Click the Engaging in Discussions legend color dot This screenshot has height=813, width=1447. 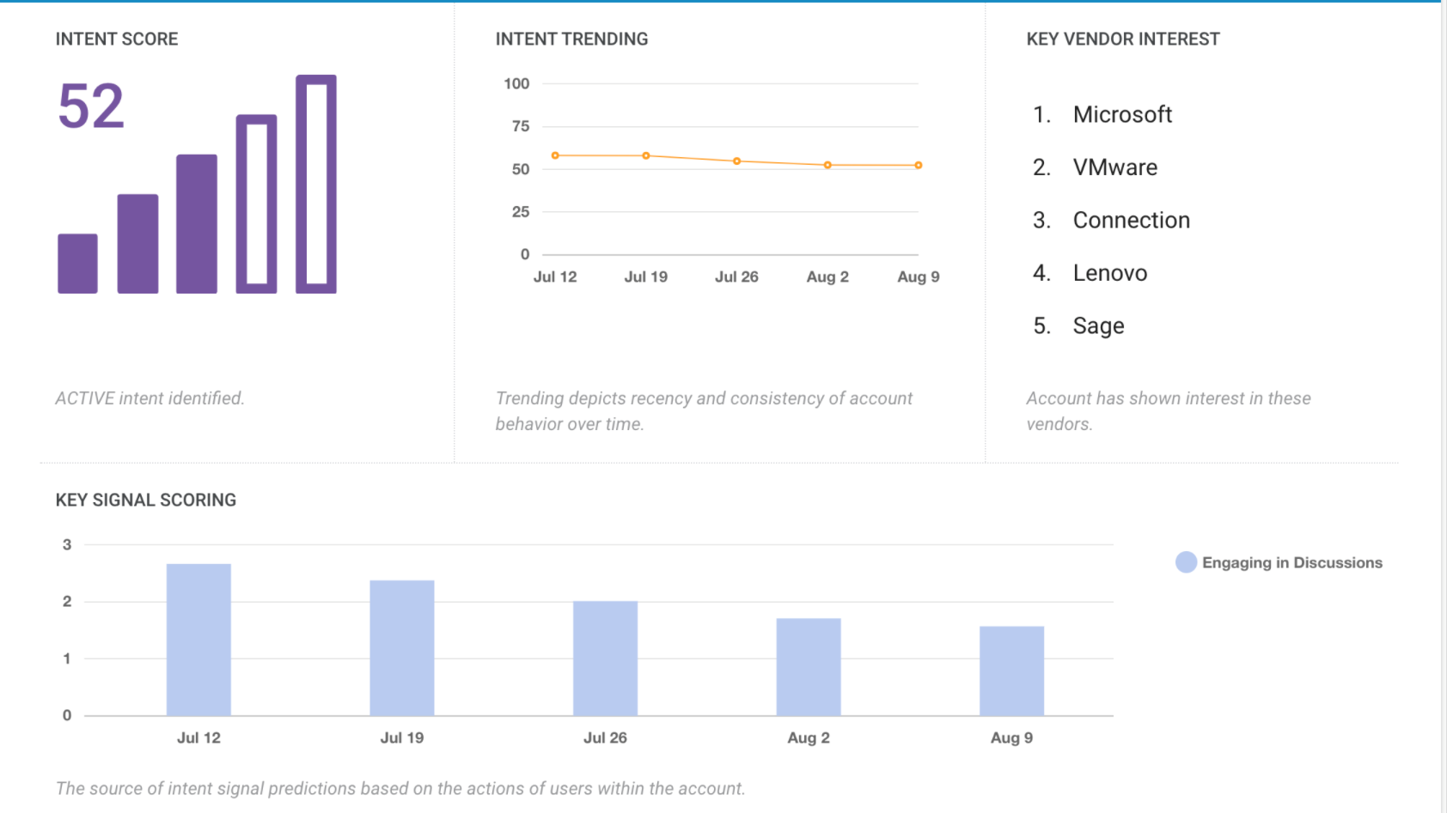1186,562
